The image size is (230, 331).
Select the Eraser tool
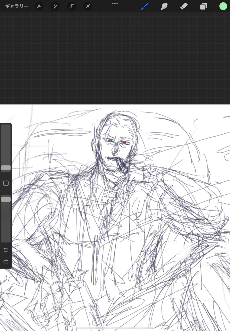(x=184, y=6)
